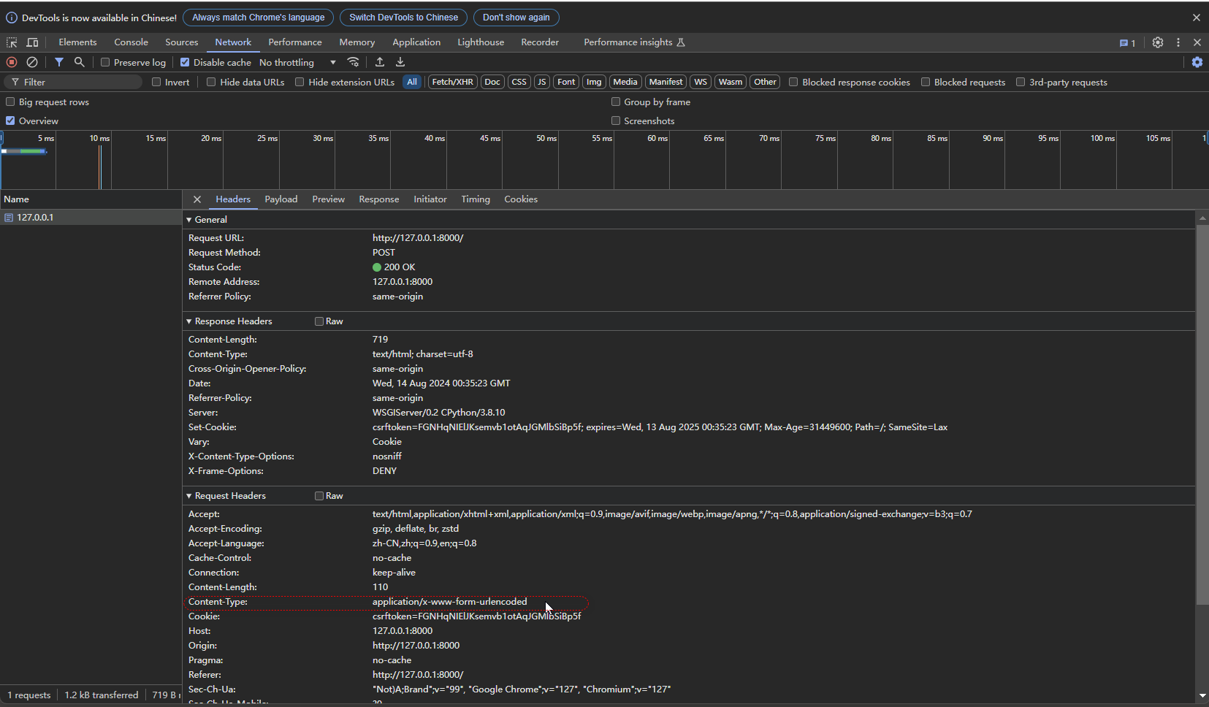Image resolution: width=1209 pixels, height=707 pixels.
Task: Click Switch DevTools to Chinese
Action: [404, 18]
